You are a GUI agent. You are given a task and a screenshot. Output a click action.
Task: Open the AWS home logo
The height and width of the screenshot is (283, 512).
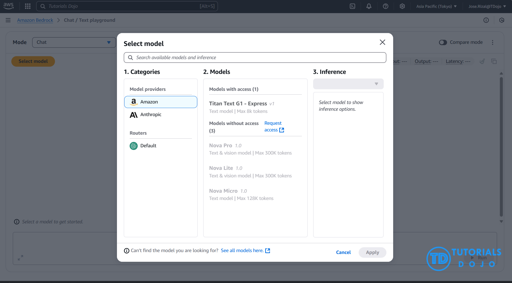(9, 6)
